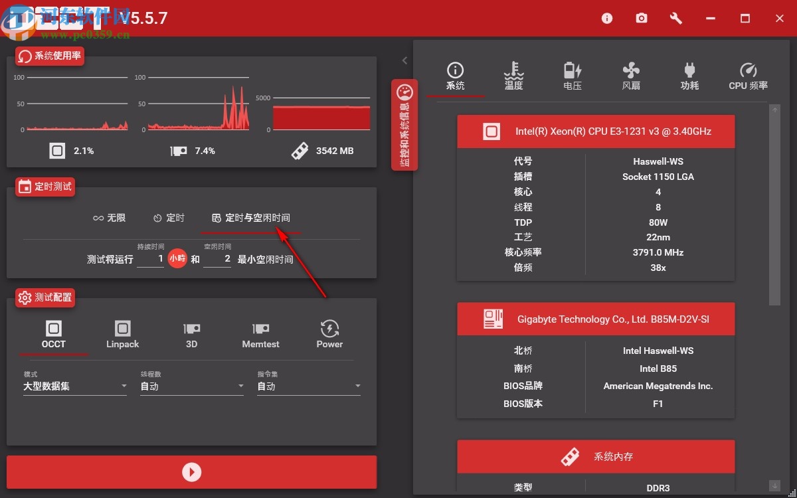This screenshot has height=498, width=797.
Task: Click the info icon in the title bar
Action: coord(606,18)
